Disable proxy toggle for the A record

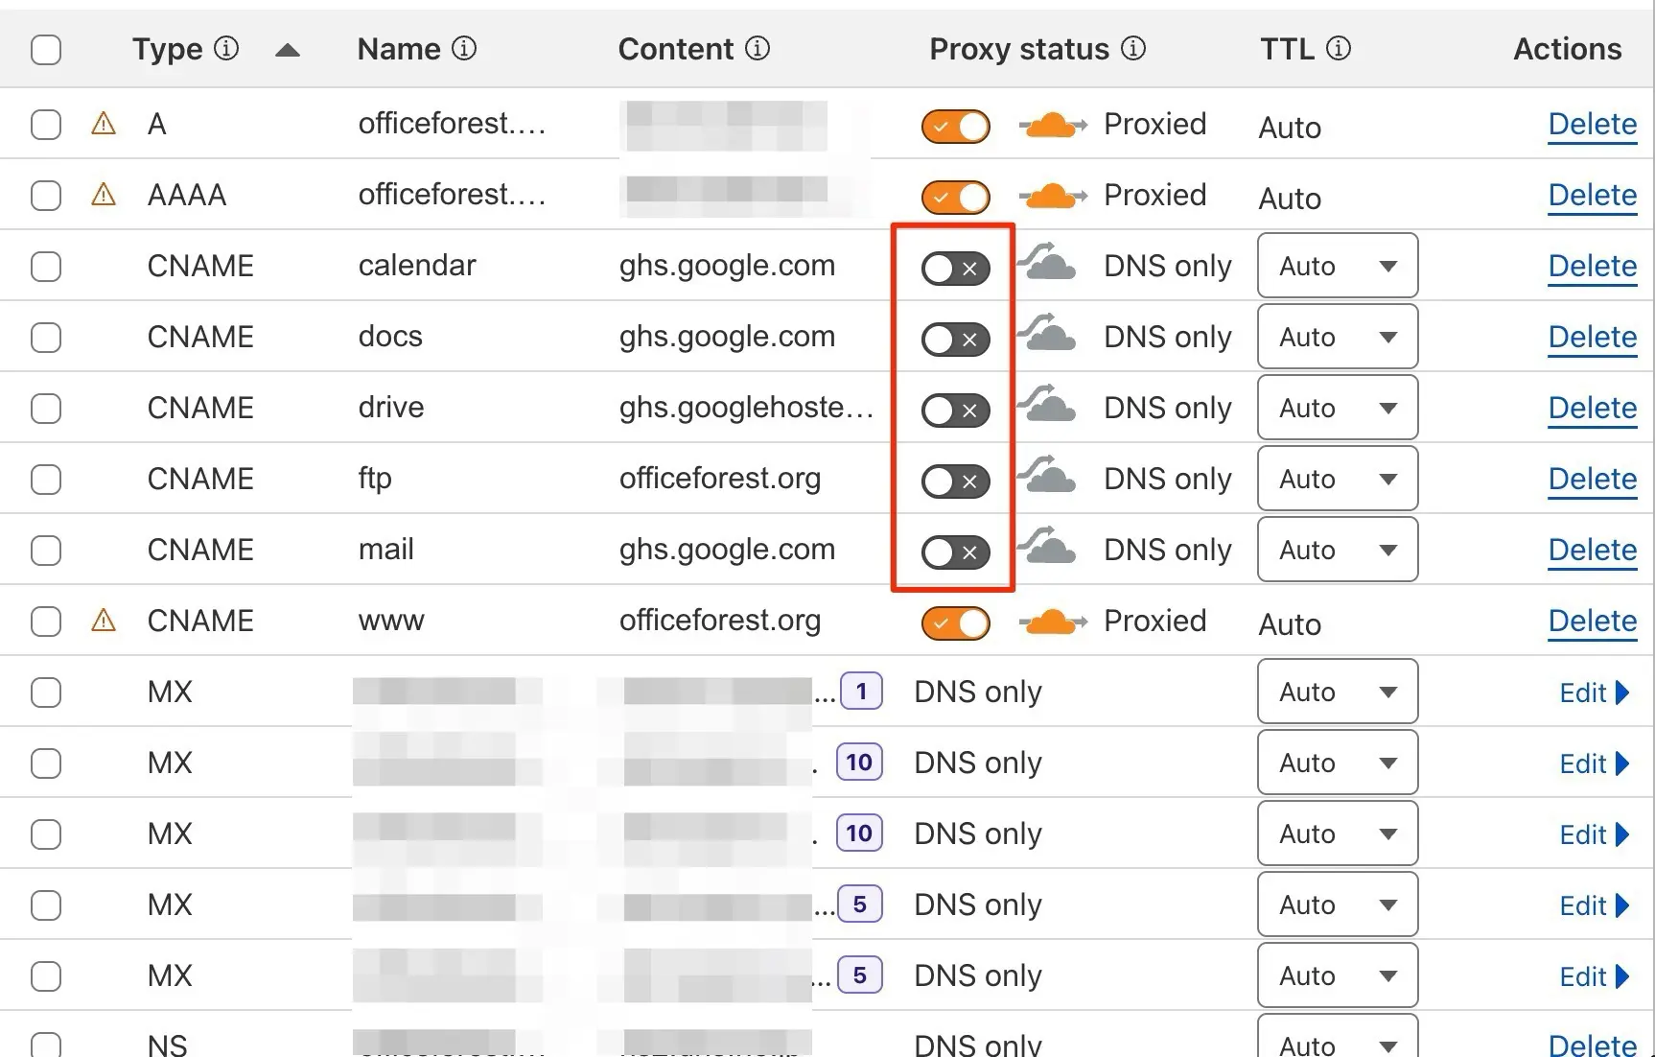click(955, 127)
